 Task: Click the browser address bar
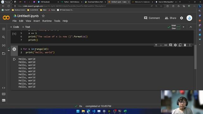point(83,6)
